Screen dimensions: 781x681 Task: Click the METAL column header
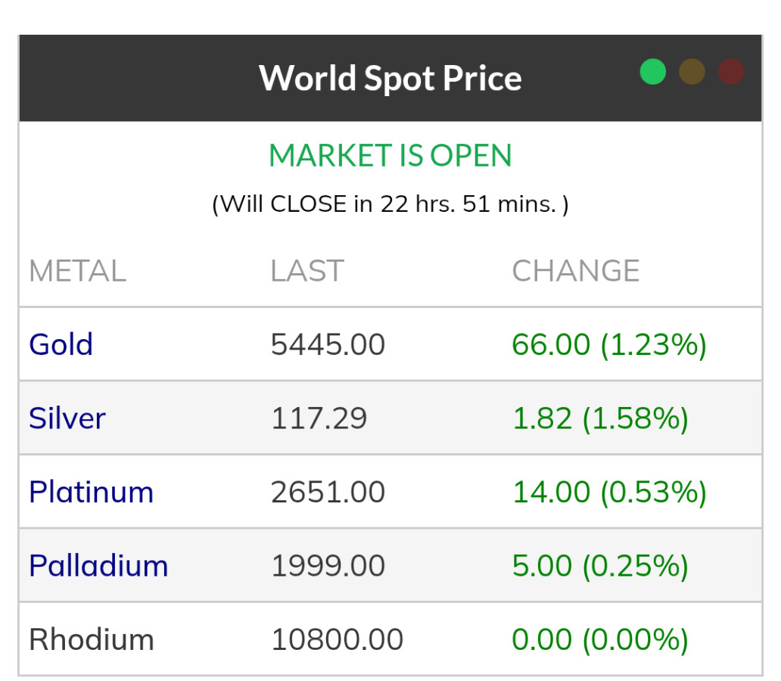point(77,271)
